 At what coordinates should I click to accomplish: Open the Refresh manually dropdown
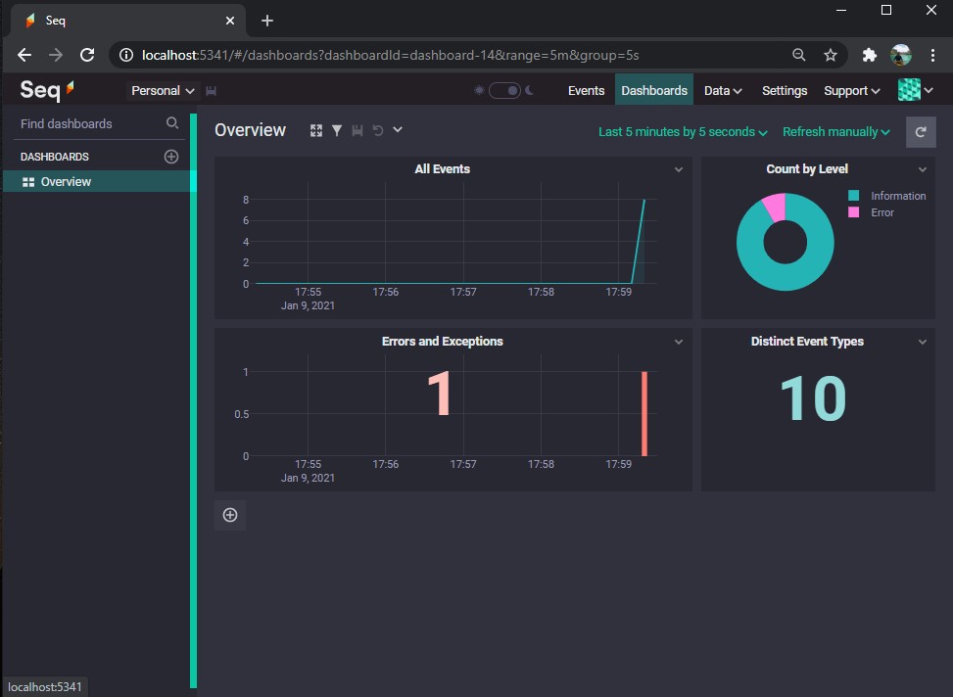pyautogui.click(x=835, y=132)
